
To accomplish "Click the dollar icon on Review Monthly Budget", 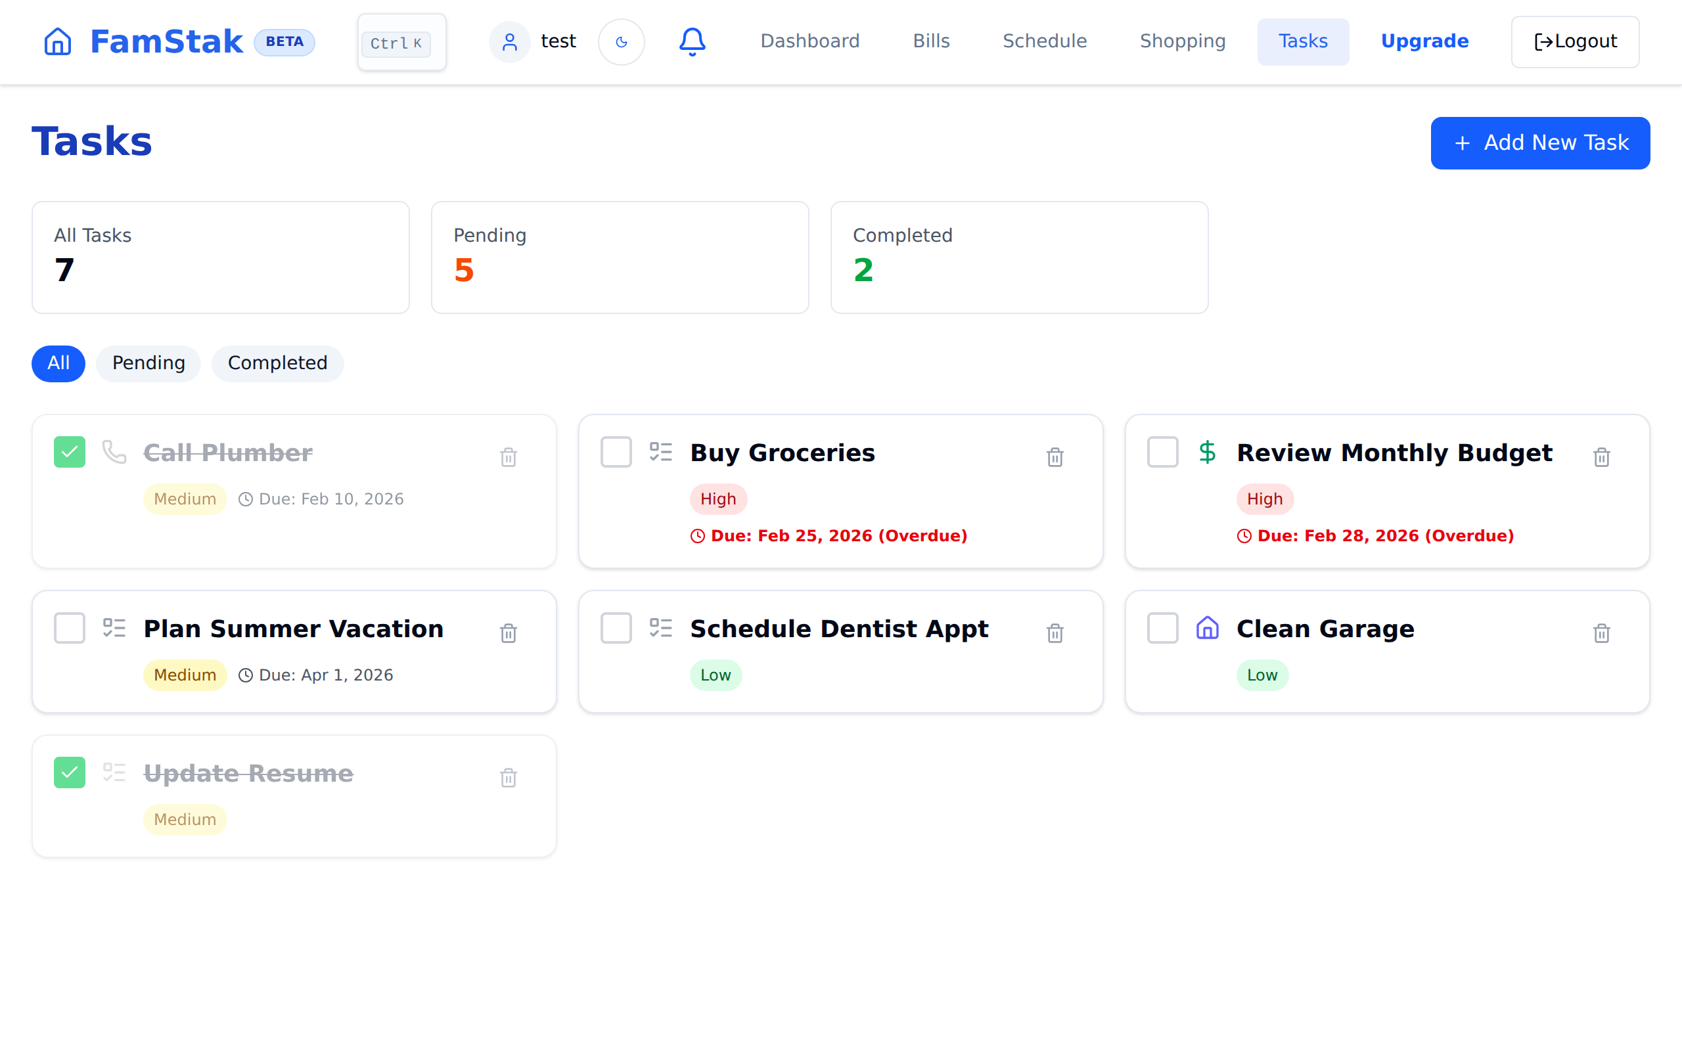I will (1206, 452).
